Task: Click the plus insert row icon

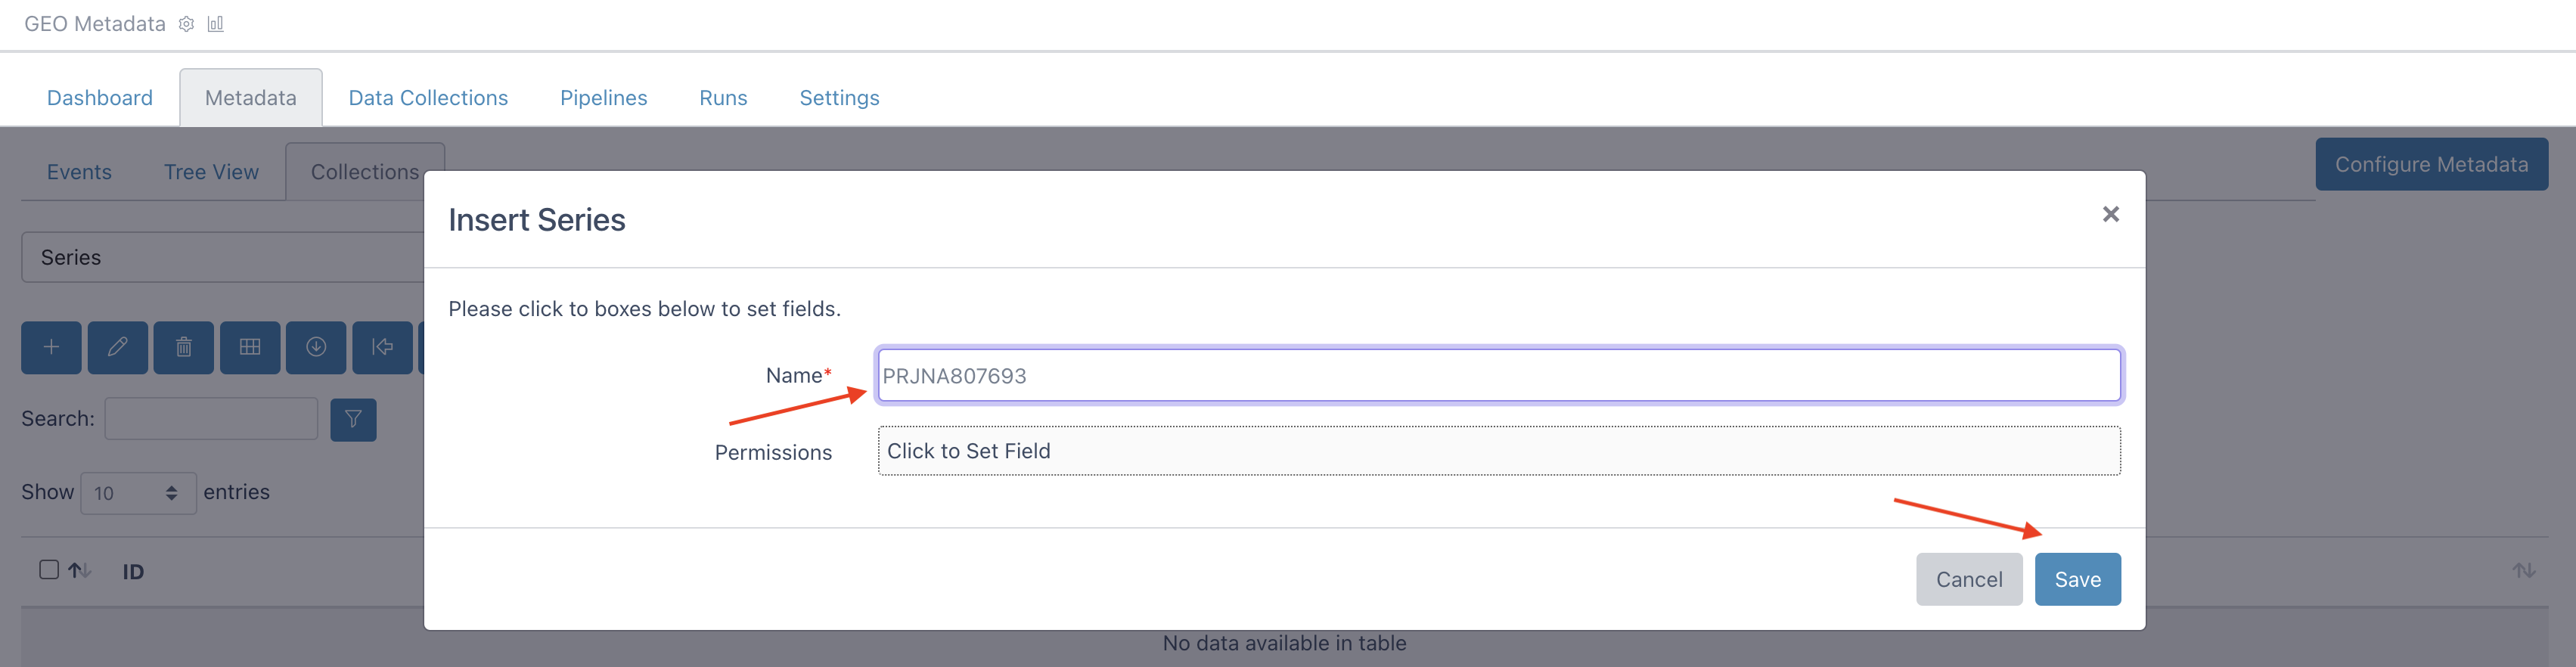Action: [x=51, y=347]
